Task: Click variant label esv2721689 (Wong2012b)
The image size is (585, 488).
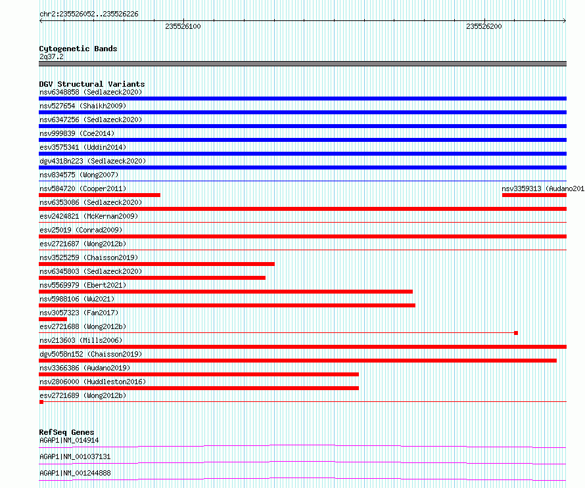Action: (83, 395)
